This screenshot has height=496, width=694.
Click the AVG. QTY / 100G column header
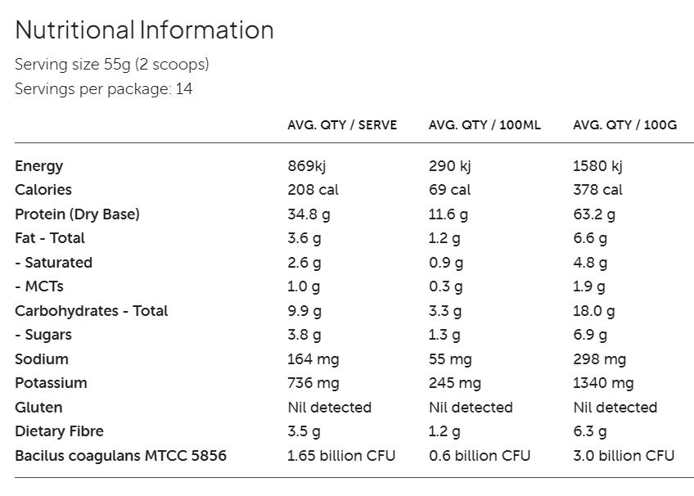625,125
